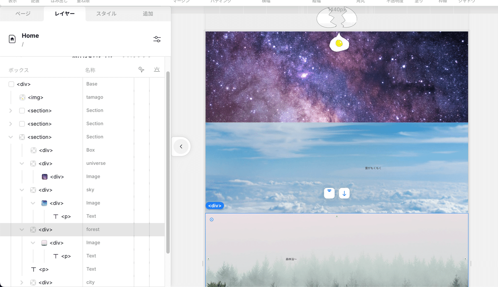Collapse the universe div row
498x287 pixels.
(x=22, y=164)
